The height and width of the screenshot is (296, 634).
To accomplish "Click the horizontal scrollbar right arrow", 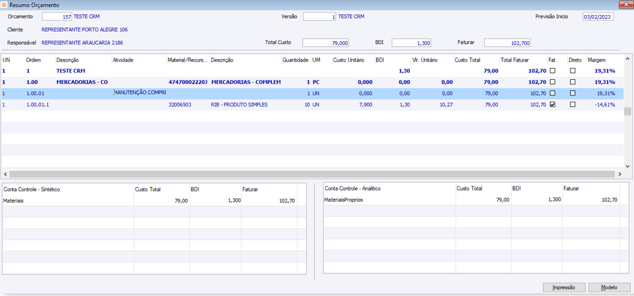I will [x=620, y=174].
